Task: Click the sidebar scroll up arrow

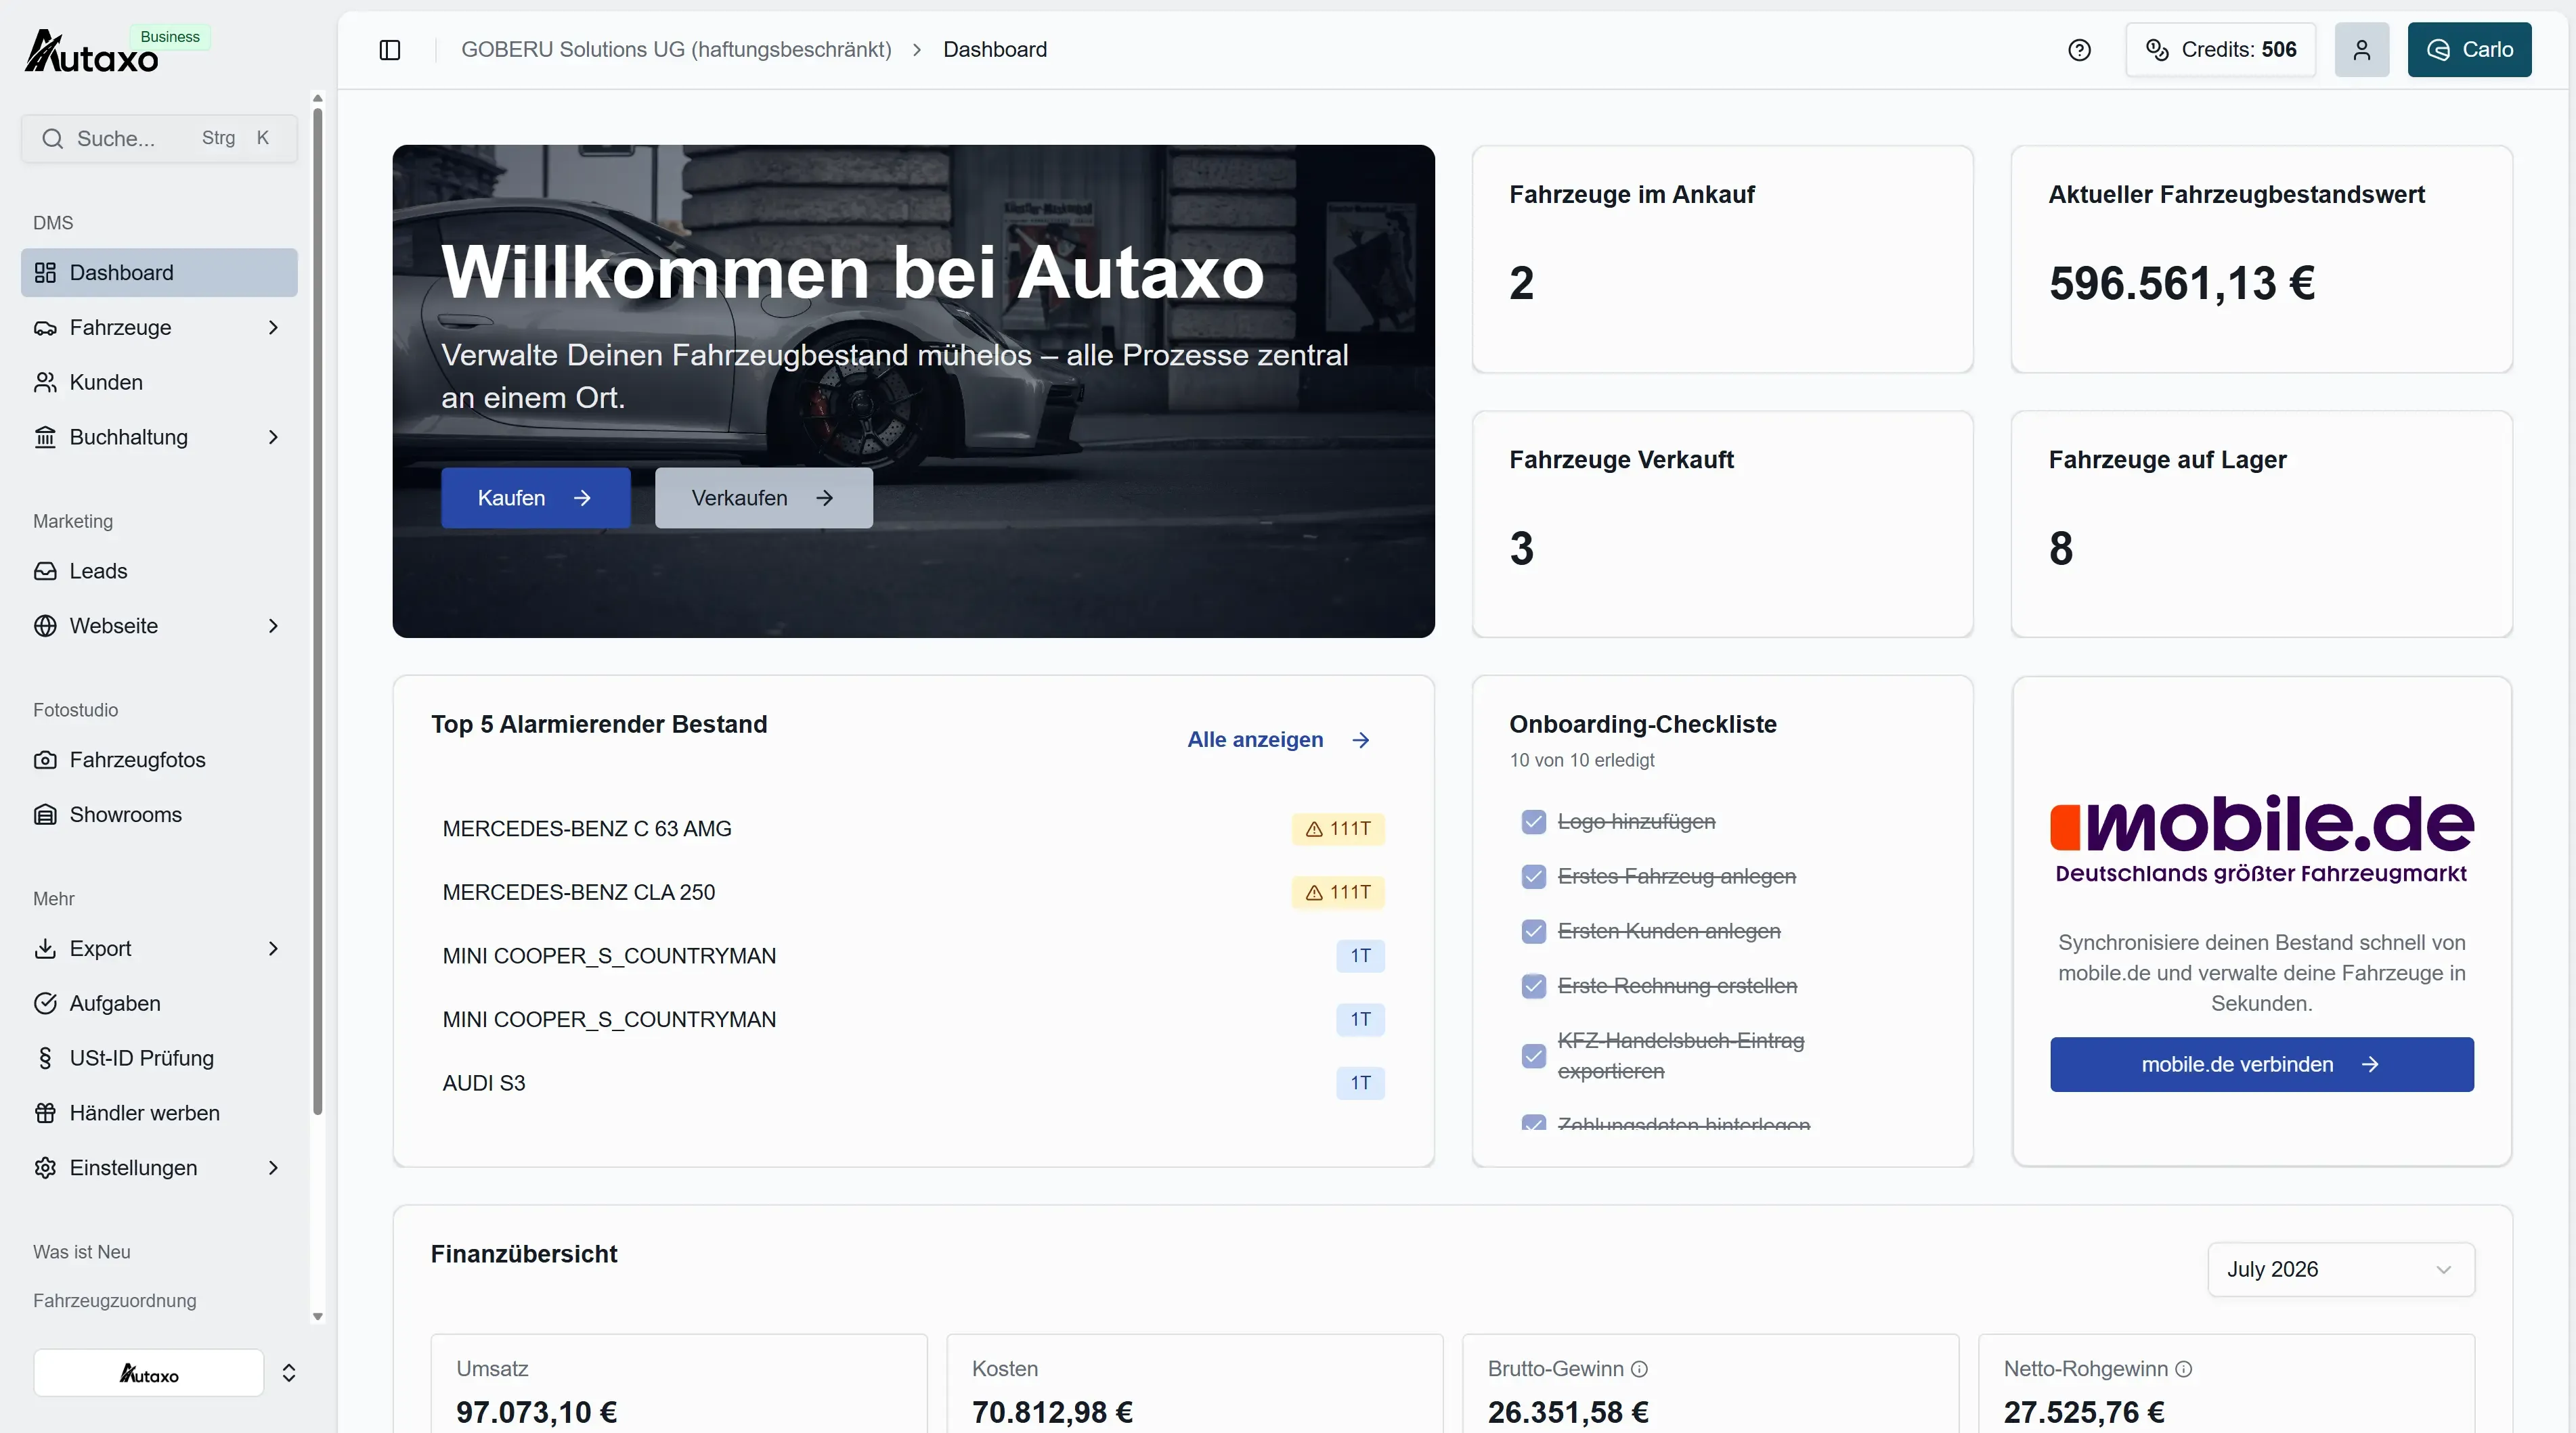Action: (x=318, y=99)
